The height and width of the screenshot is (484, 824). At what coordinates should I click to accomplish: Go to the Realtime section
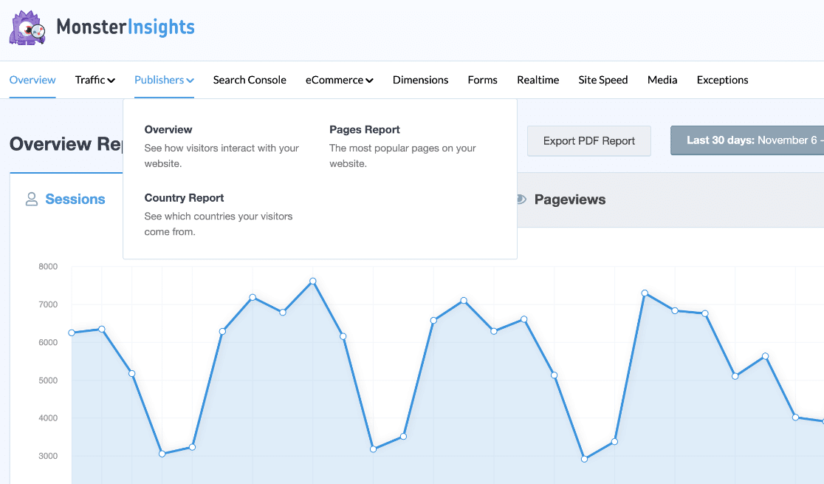coord(538,79)
